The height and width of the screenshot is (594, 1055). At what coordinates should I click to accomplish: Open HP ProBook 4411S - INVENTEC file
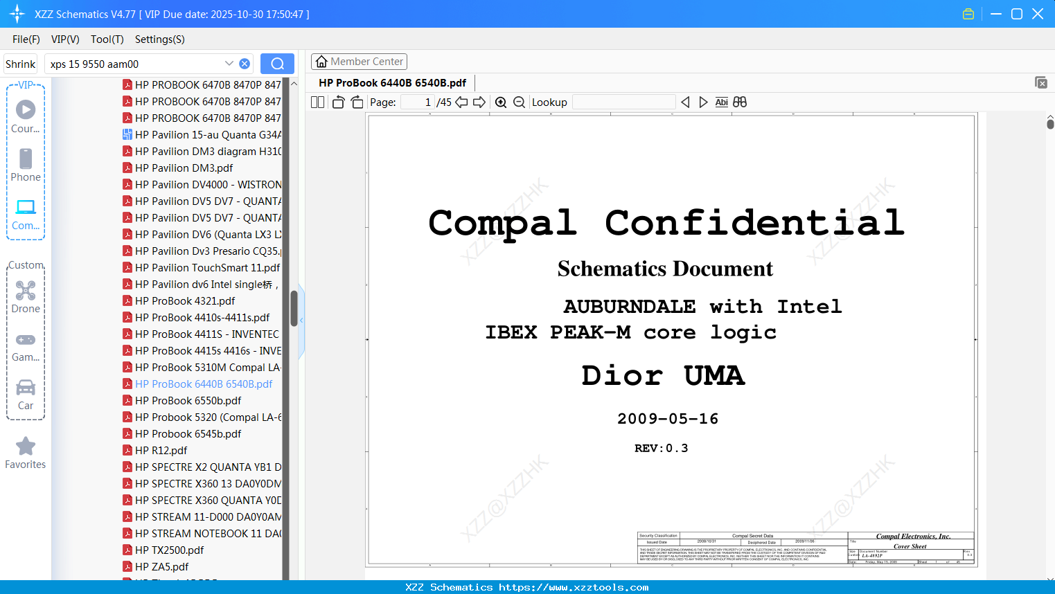click(x=201, y=334)
